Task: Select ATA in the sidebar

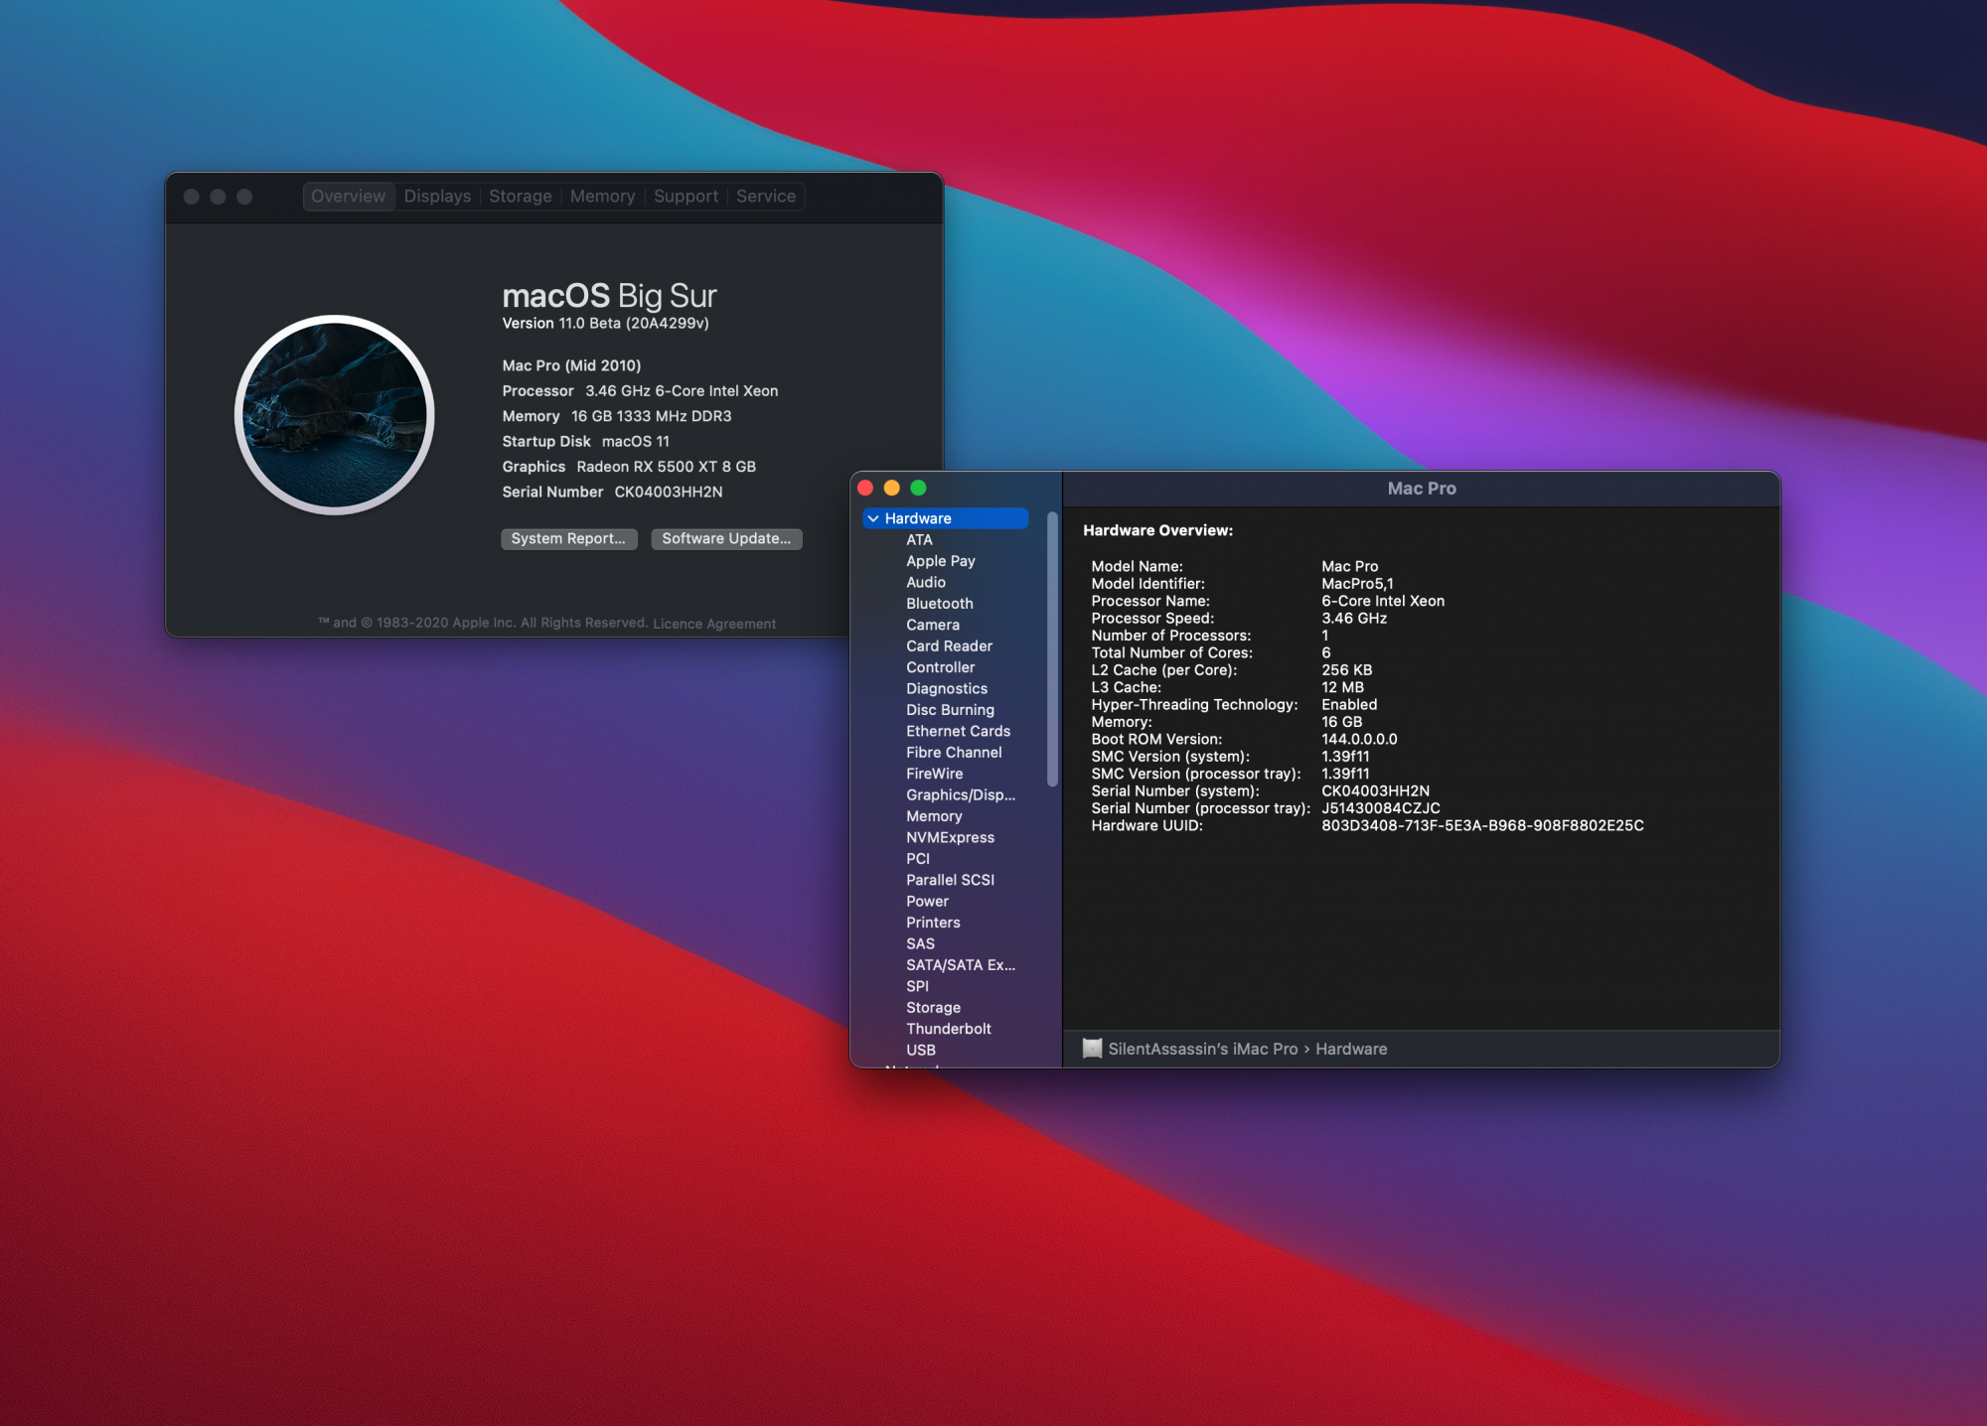Action: pos(919,540)
